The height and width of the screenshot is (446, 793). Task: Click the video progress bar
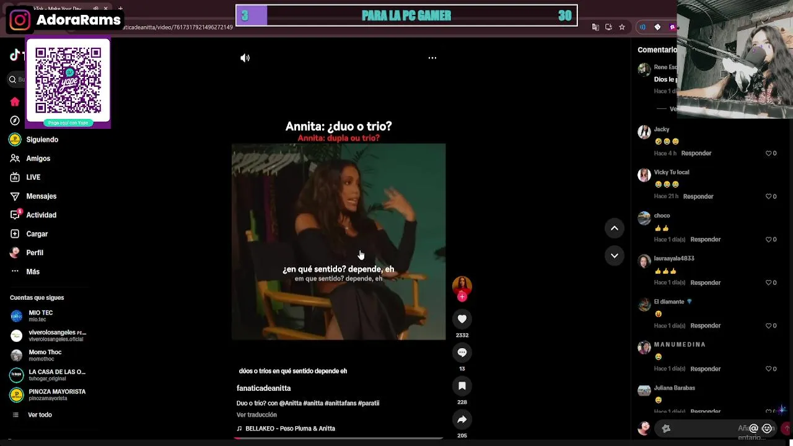click(338, 438)
